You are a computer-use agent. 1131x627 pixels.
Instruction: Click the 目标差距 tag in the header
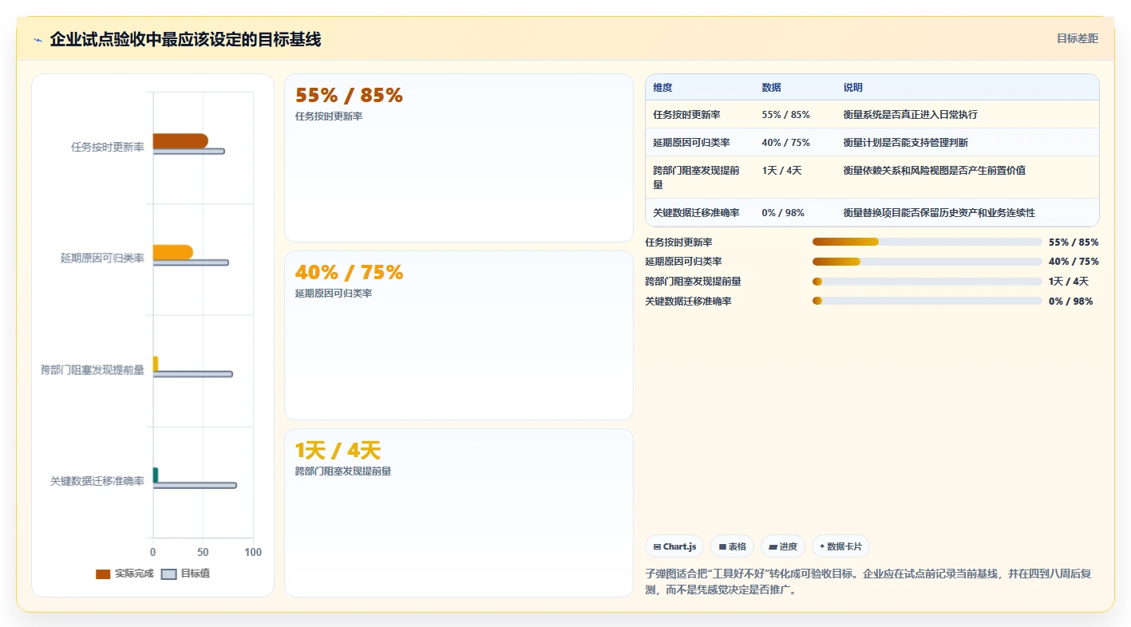[1078, 38]
